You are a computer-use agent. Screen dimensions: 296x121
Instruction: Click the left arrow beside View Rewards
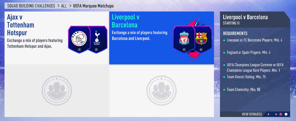(268, 114)
